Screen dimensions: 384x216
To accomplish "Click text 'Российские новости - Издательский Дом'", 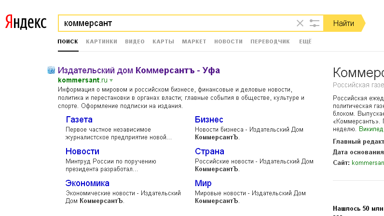I will pyautogui.click(x=254, y=162).
